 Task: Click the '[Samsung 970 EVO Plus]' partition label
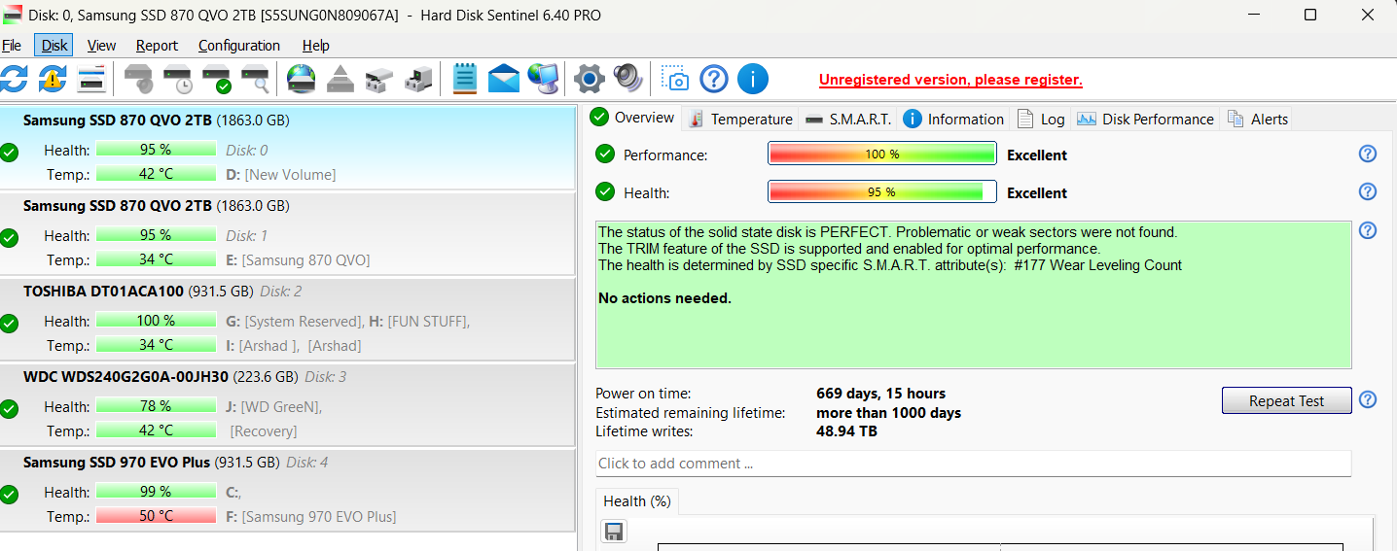(x=319, y=517)
